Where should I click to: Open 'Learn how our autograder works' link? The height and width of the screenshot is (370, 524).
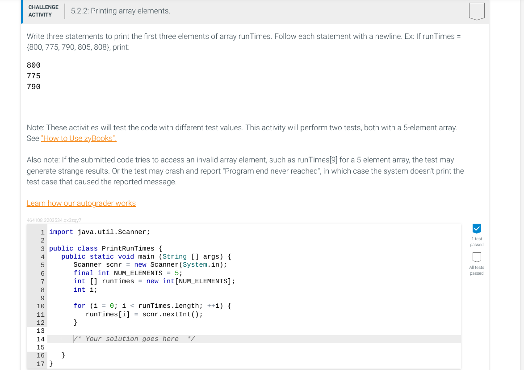[x=81, y=203]
